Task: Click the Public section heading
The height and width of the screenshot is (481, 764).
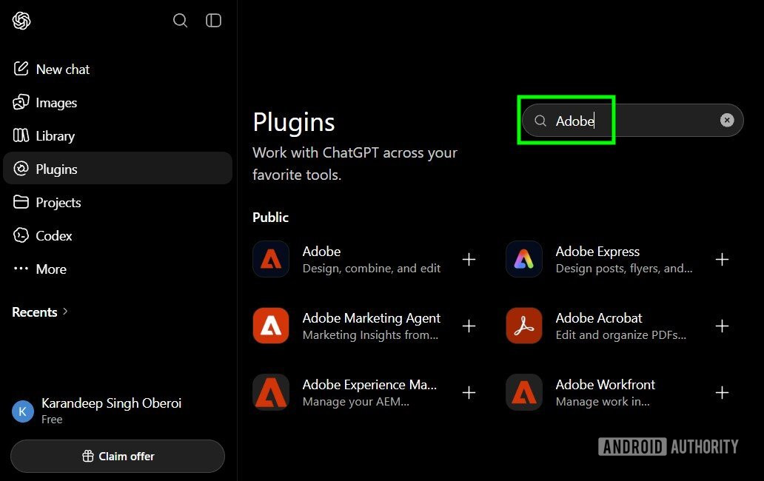Action: [270, 217]
